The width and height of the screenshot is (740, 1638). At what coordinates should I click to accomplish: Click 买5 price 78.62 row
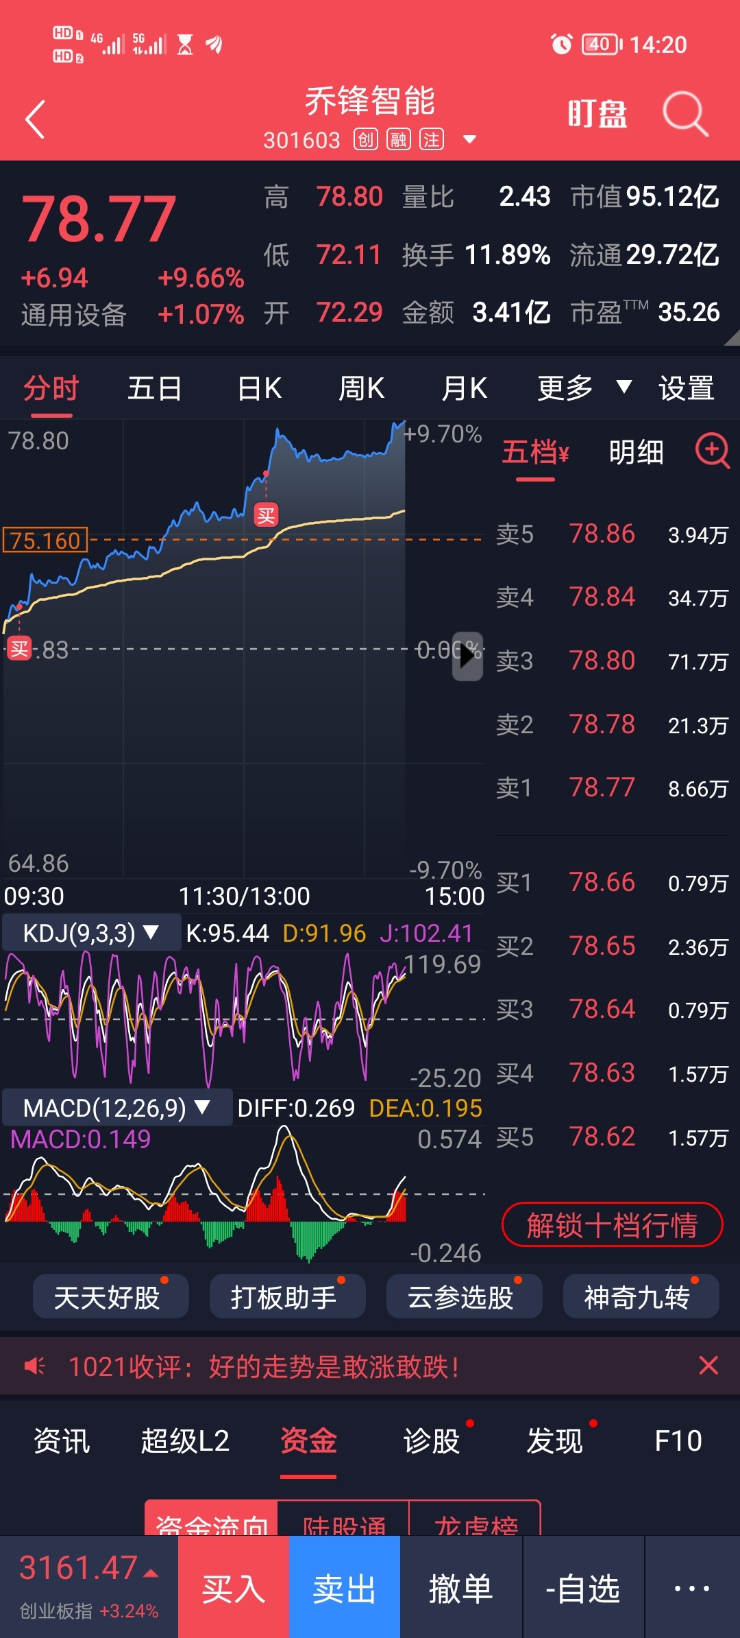click(x=613, y=1137)
